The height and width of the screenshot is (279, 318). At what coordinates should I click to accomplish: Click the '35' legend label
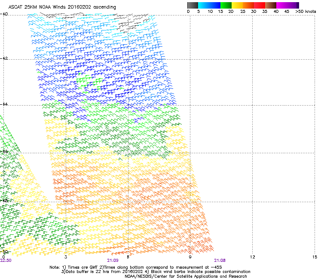[x=264, y=12]
